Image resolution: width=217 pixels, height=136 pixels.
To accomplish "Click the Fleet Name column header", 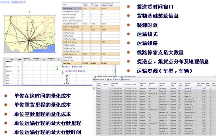I will click(99, 84).
